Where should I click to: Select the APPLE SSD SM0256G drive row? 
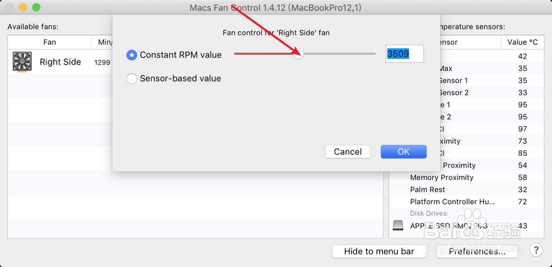click(x=466, y=226)
